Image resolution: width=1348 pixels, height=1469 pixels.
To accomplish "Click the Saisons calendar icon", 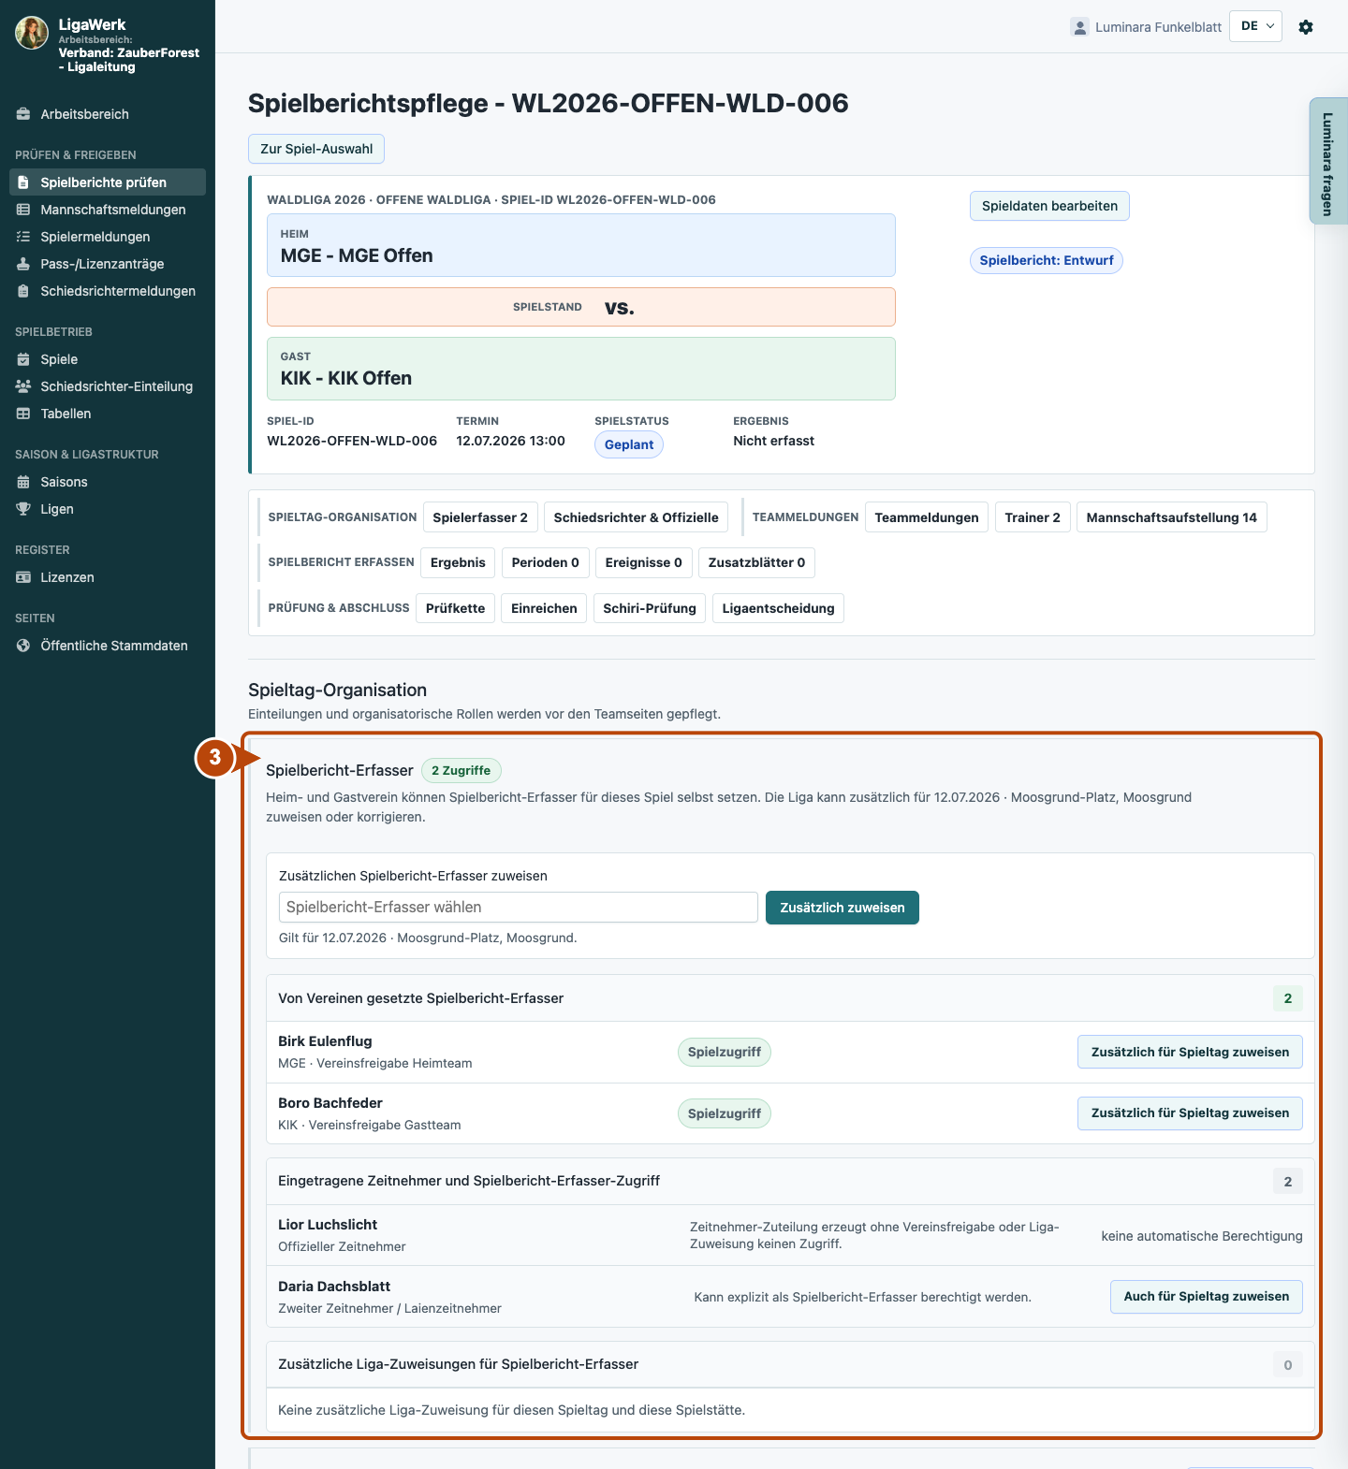I will [x=23, y=482].
